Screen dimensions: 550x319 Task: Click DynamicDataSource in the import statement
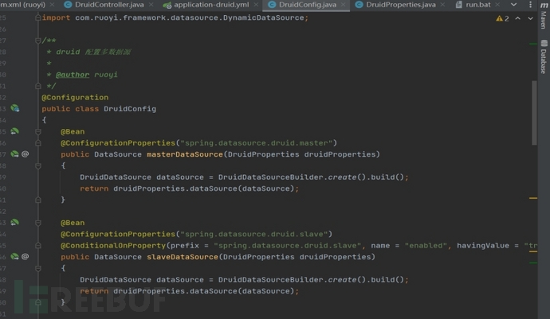coord(263,18)
